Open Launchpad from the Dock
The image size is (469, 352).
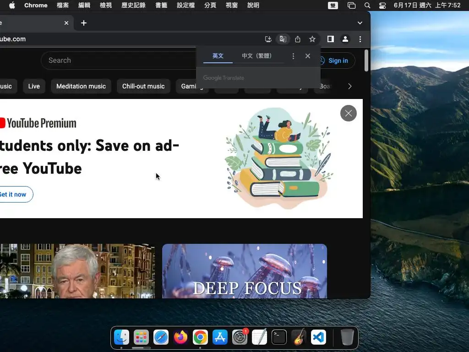(141, 337)
